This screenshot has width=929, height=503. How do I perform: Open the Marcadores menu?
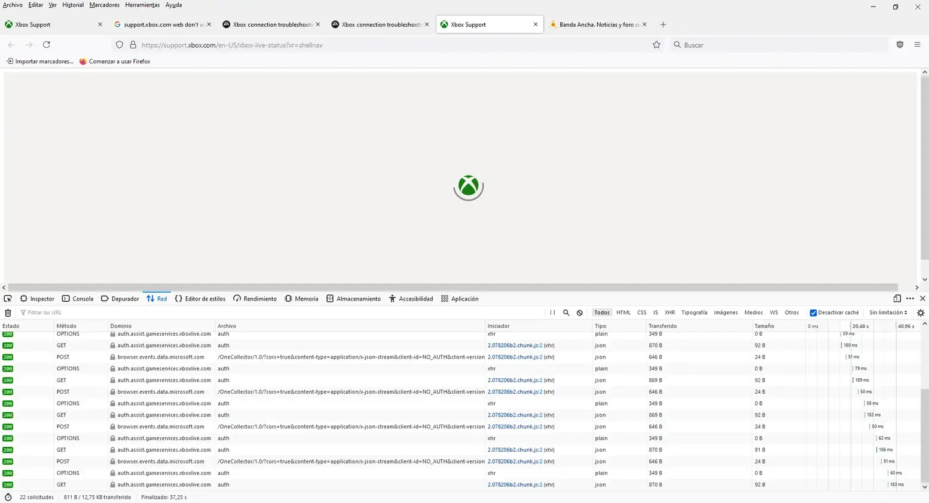coord(105,5)
